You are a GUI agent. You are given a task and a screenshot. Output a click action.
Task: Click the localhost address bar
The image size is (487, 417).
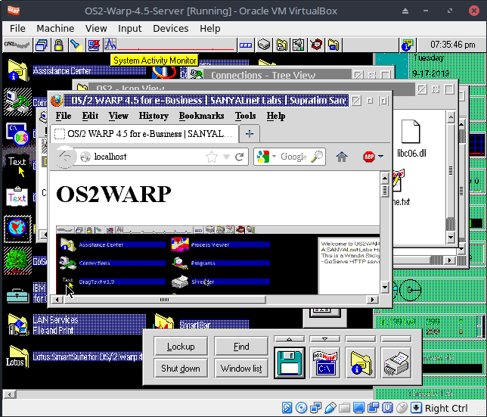[149, 157]
